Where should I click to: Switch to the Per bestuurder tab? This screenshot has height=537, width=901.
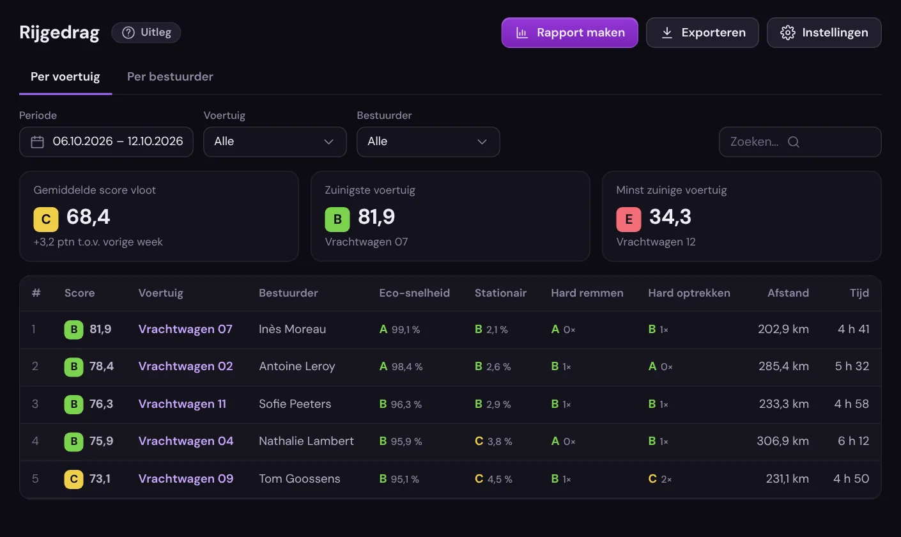point(170,77)
